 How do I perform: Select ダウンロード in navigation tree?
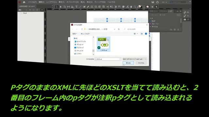[x=79, y=45]
